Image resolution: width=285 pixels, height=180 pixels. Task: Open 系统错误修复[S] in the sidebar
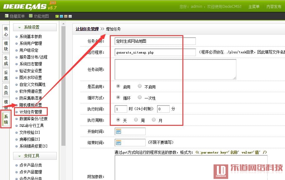pos(33,146)
